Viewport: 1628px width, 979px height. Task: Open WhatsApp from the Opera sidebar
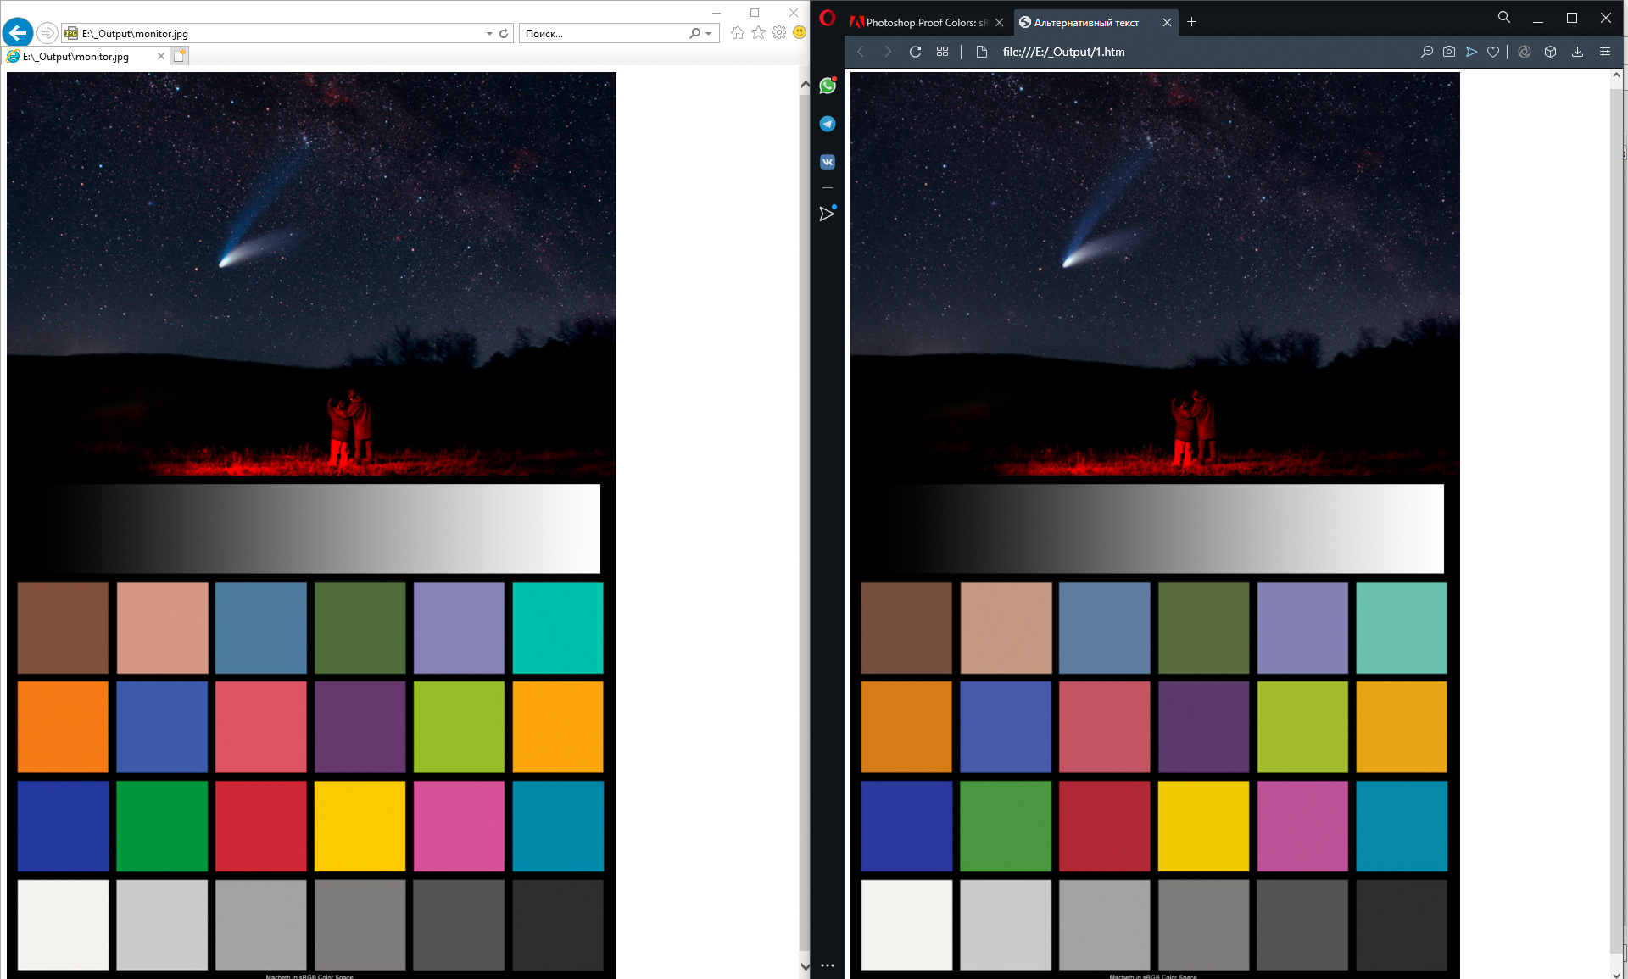coord(827,86)
